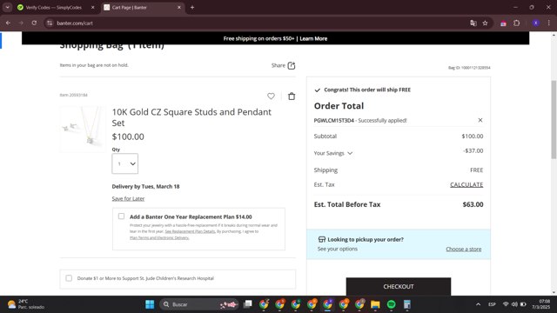The width and height of the screenshot is (557, 313).
Task: Open the Chrome profile avatar
Action: coord(536,23)
